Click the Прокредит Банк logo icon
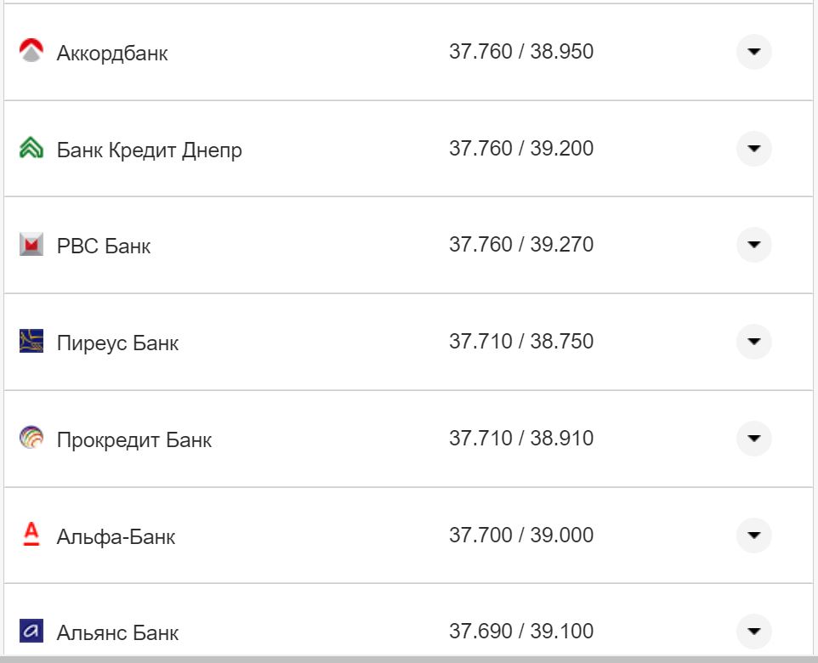Image resolution: width=818 pixels, height=663 pixels. tap(31, 439)
